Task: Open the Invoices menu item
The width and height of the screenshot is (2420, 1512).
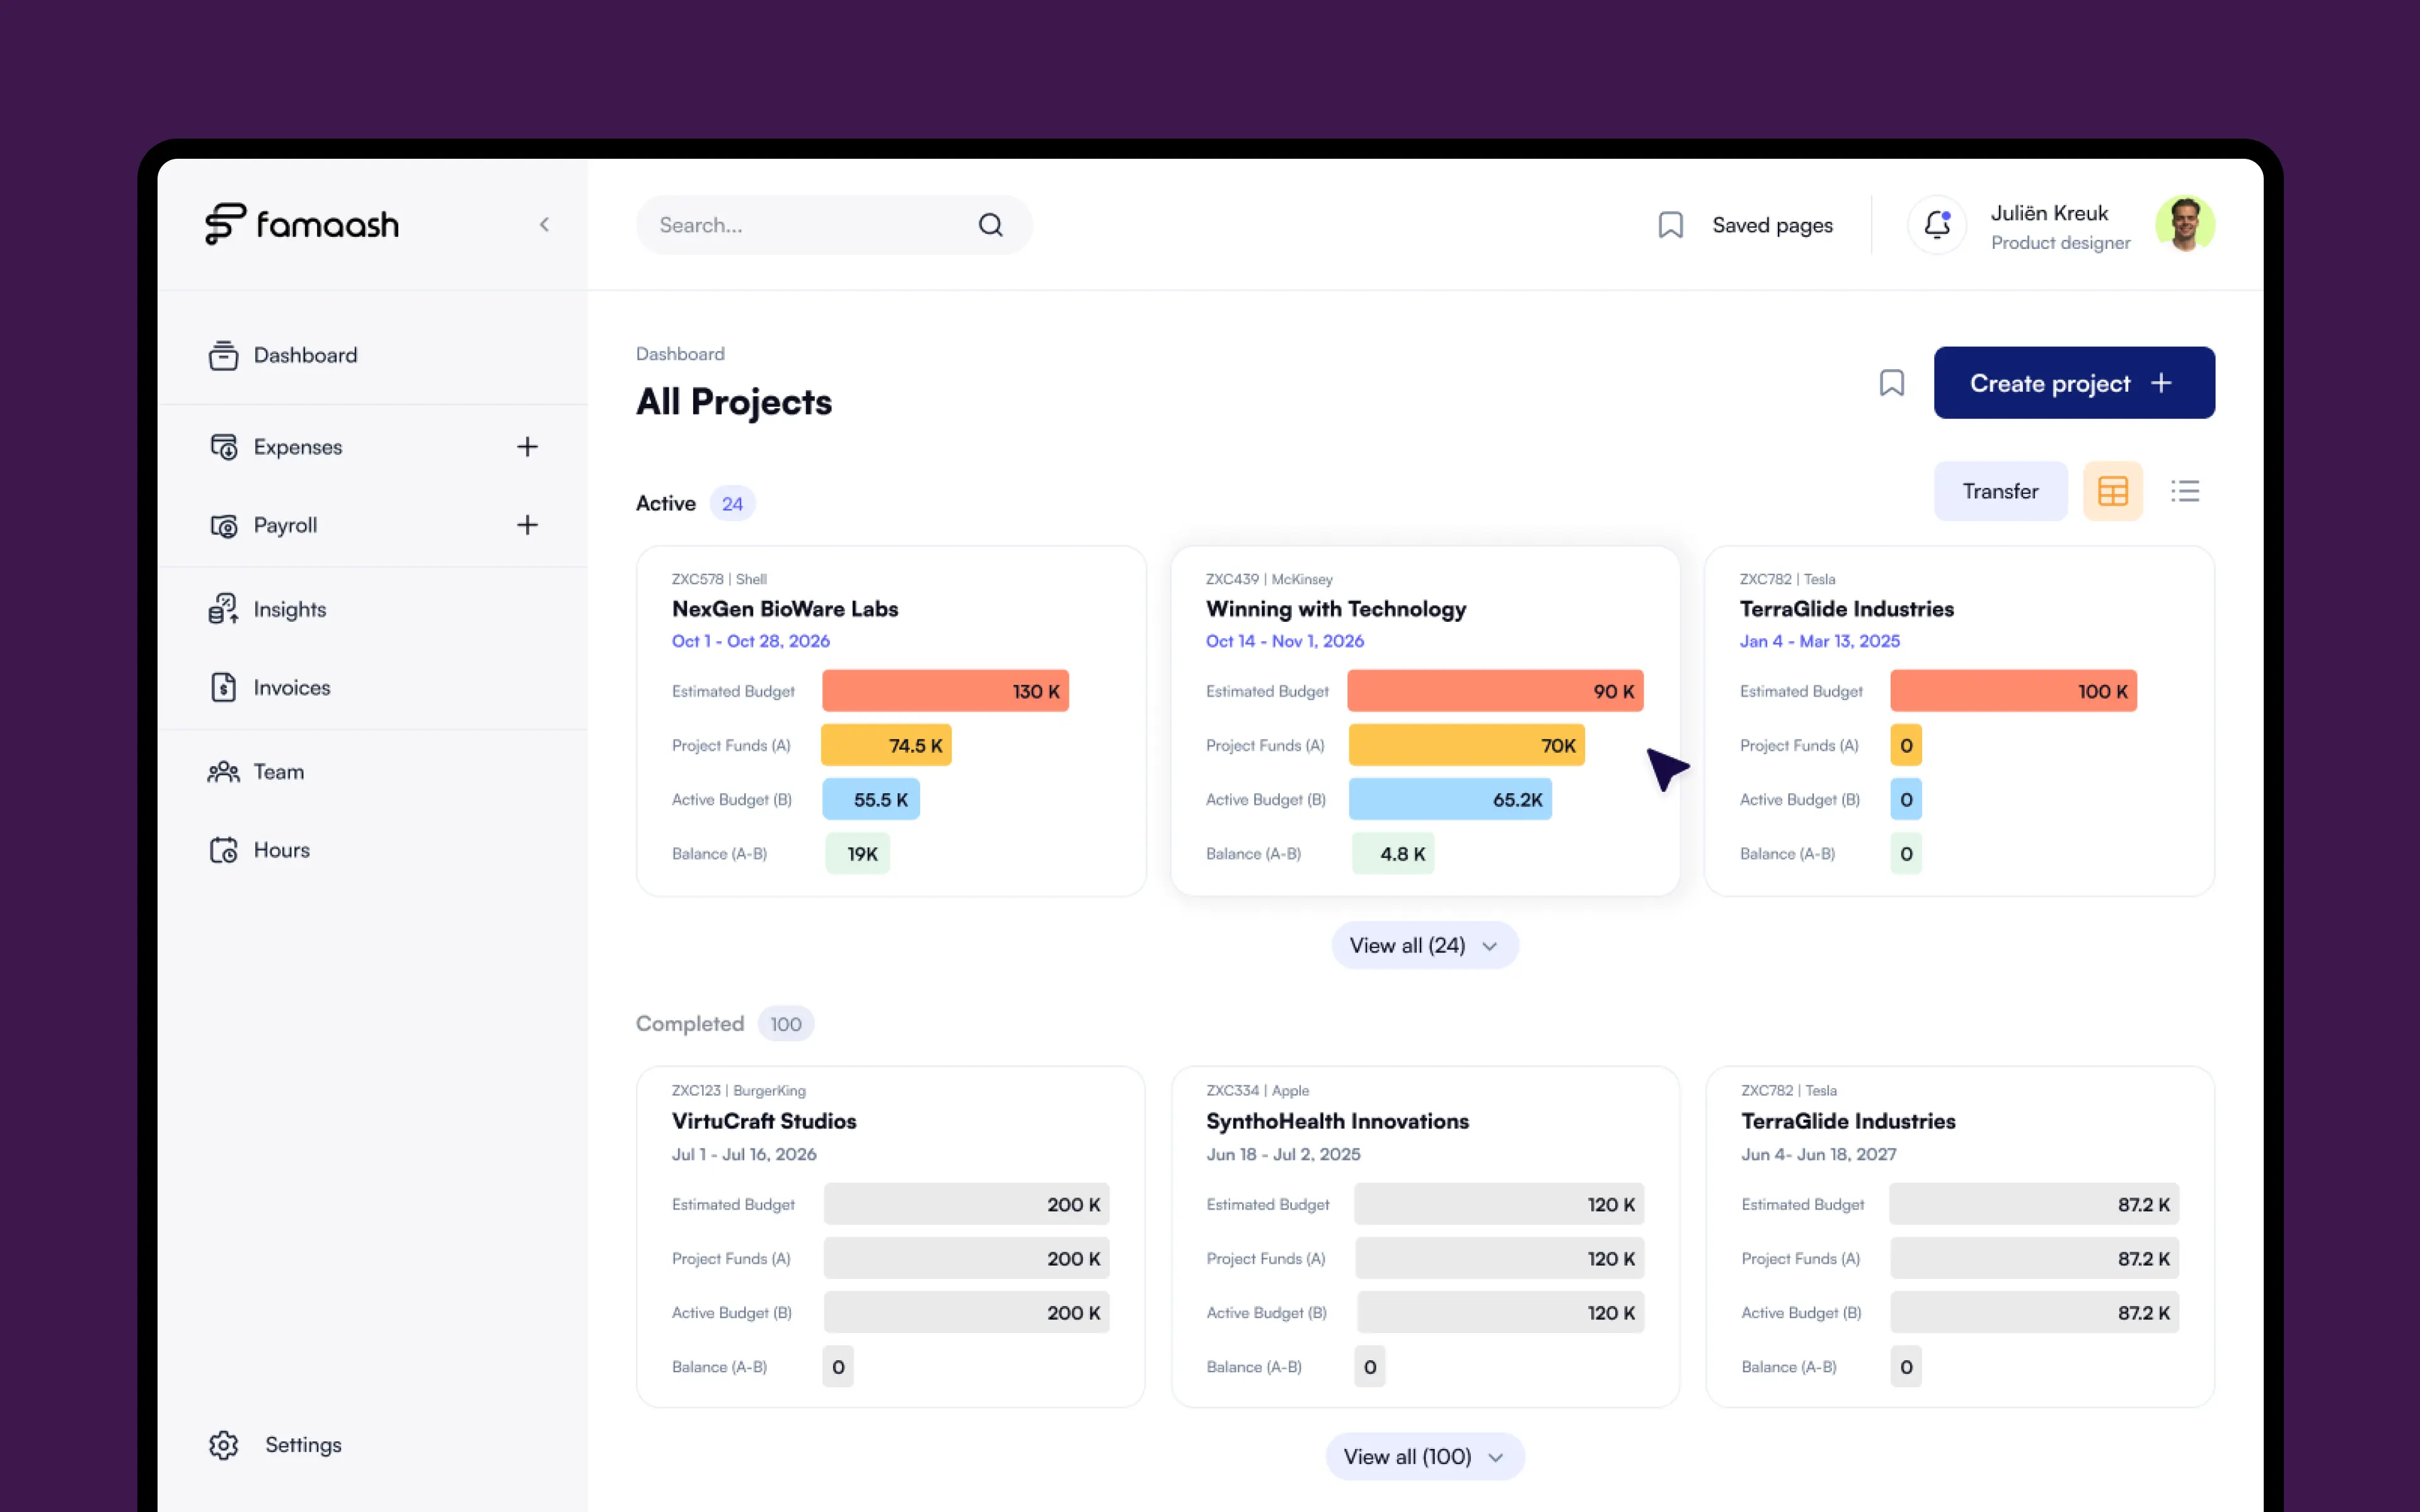Action: (x=291, y=688)
